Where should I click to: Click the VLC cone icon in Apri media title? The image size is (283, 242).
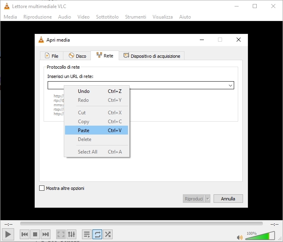click(41, 40)
